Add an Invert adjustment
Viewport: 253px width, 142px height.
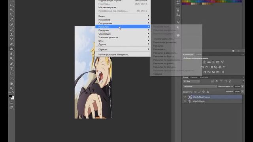205,72
